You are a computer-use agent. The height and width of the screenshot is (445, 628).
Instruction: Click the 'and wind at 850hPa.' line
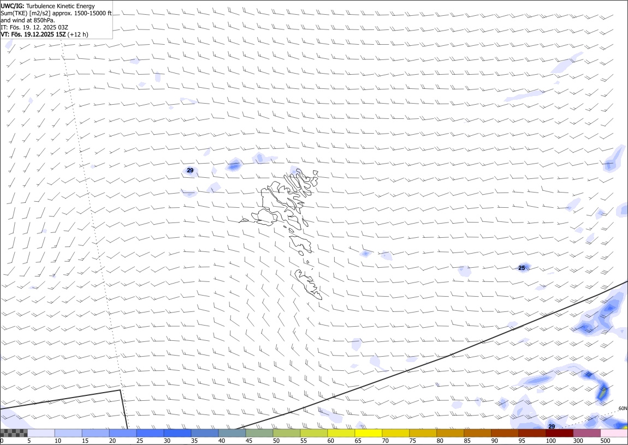pyautogui.click(x=28, y=20)
